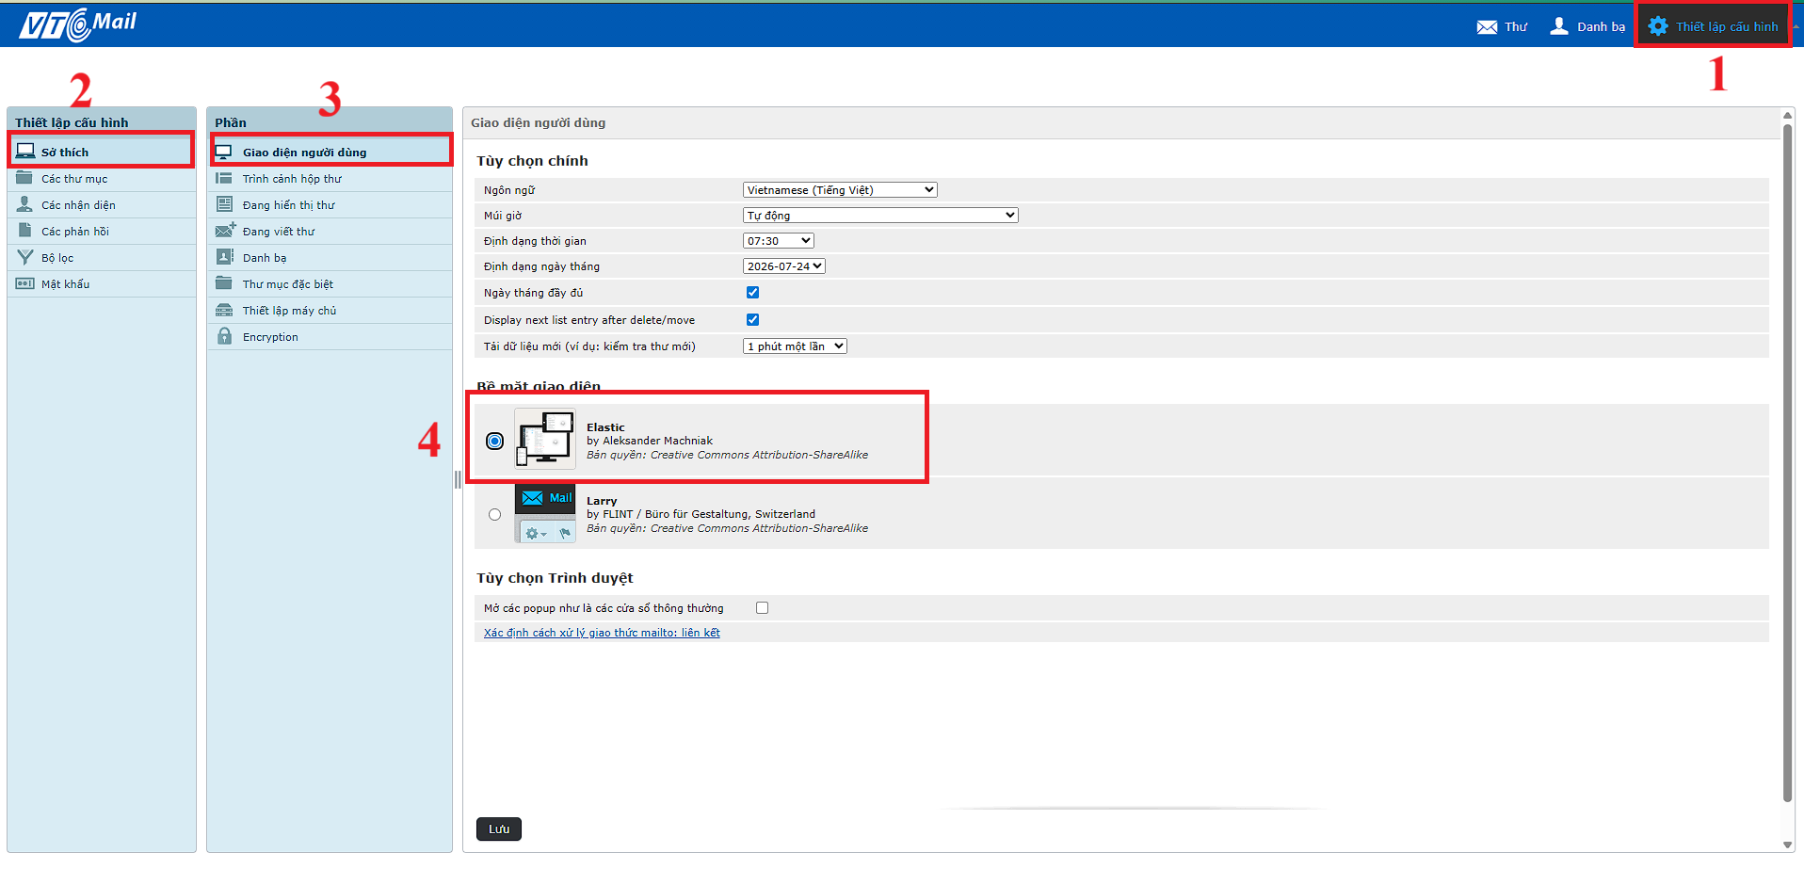Open the date format dropdown 2026-07-24
The height and width of the screenshot is (869, 1804).
coord(784,266)
